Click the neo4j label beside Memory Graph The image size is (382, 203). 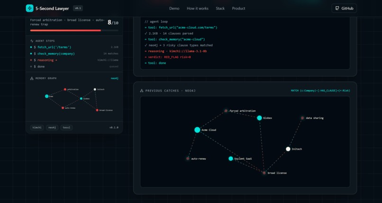tap(115, 78)
